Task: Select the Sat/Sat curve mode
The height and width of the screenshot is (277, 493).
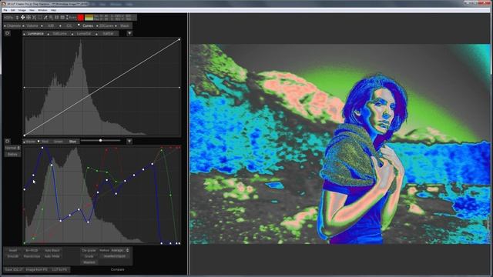Action: point(108,33)
